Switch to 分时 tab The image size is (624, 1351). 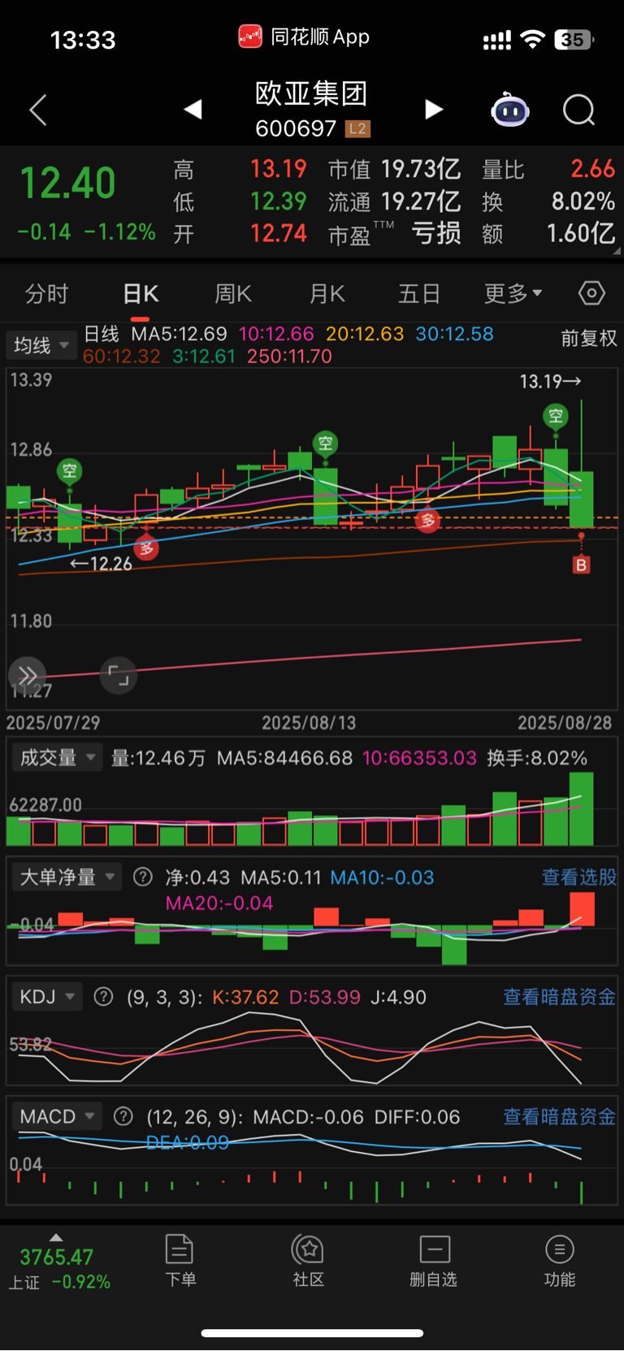coord(47,294)
